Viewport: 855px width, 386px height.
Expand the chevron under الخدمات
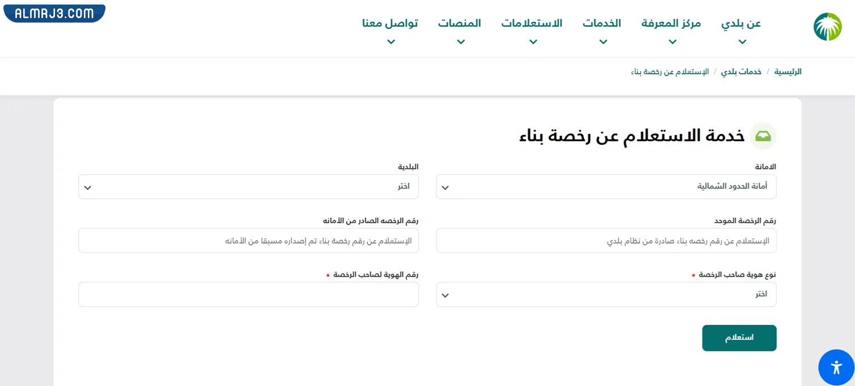coord(603,42)
